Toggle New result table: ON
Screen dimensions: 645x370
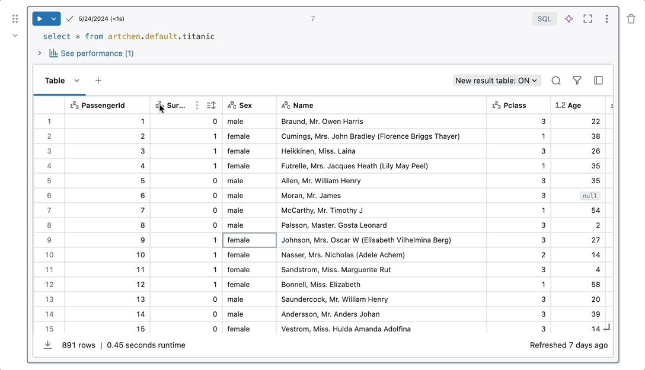(497, 81)
